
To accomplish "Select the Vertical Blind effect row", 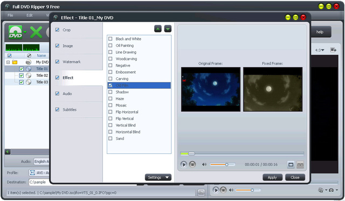I will pos(139,125).
